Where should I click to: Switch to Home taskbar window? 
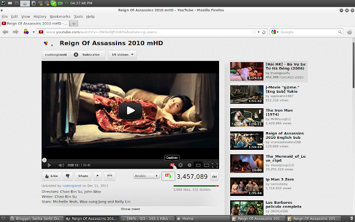(x=203, y=219)
